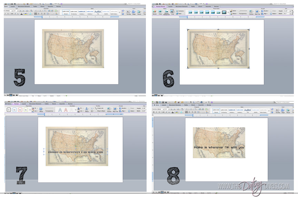Select the map picture in step 5 document
The image size is (298, 198).
73,48
